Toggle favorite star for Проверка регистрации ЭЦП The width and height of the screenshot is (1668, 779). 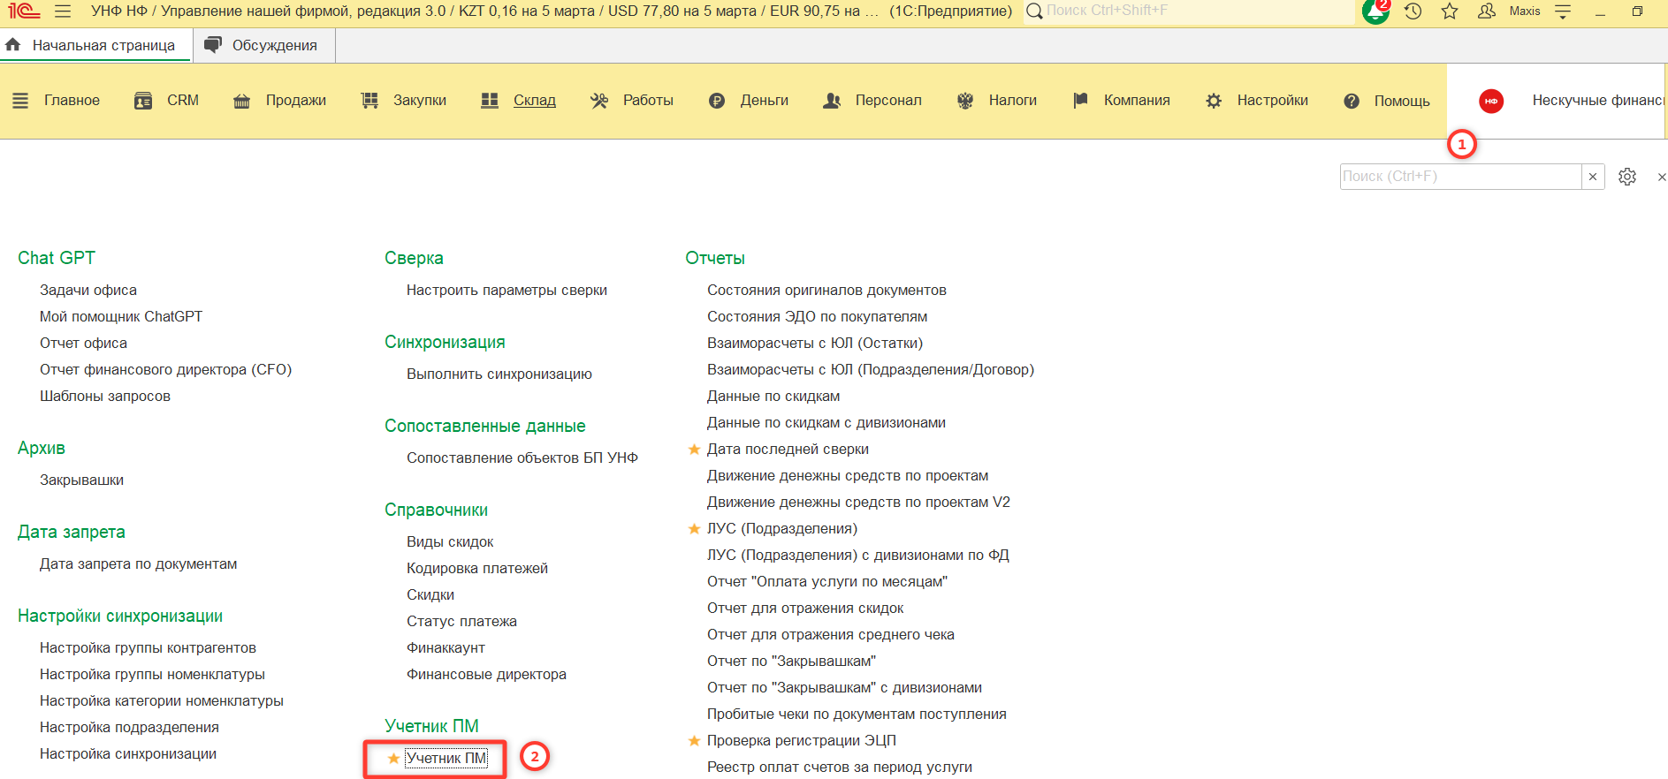tap(694, 741)
